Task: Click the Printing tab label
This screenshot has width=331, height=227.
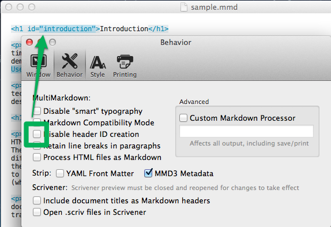Action: (125, 75)
